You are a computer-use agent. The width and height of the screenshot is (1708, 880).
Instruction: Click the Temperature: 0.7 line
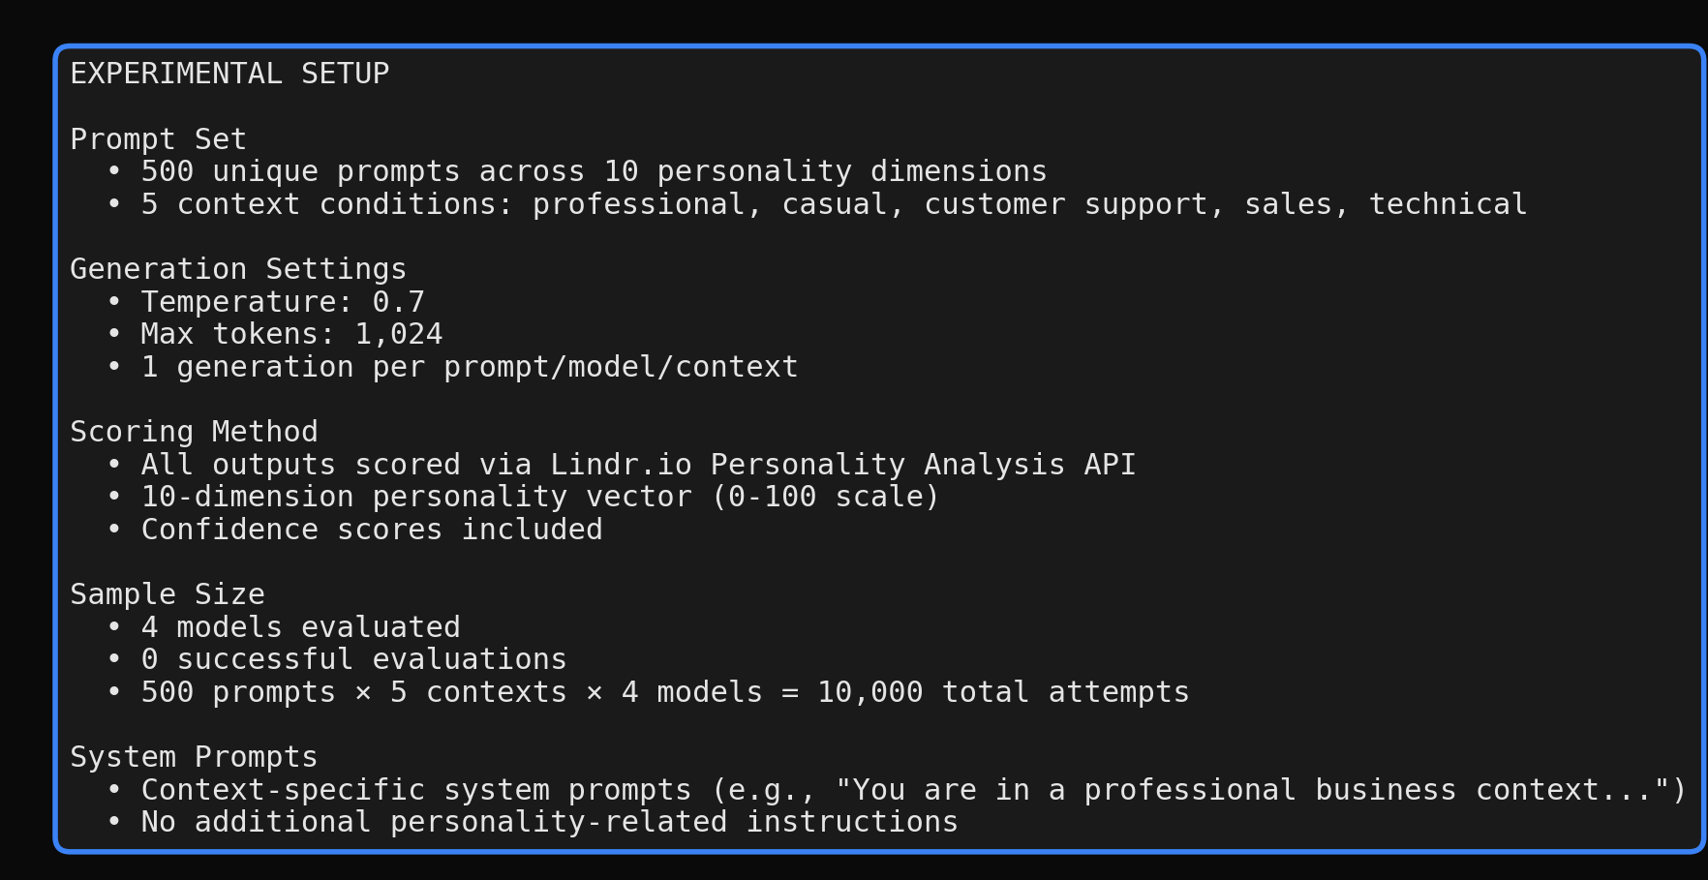[x=282, y=302]
